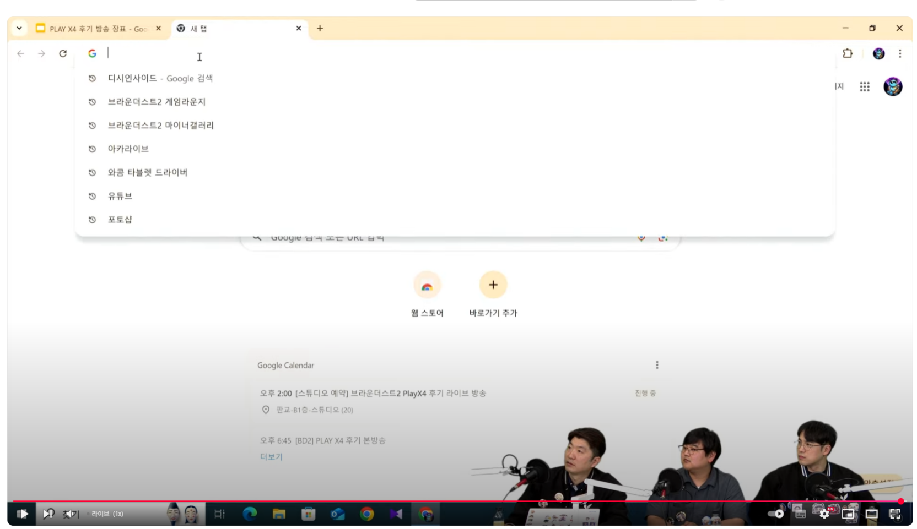Click the 판교-B1층-스튜디오 location text
The image size is (917, 529).
(x=315, y=410)
